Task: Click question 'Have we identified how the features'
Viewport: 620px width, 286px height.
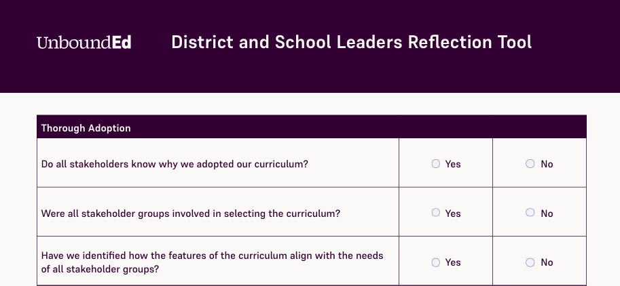Action: [x=213, y=262]
